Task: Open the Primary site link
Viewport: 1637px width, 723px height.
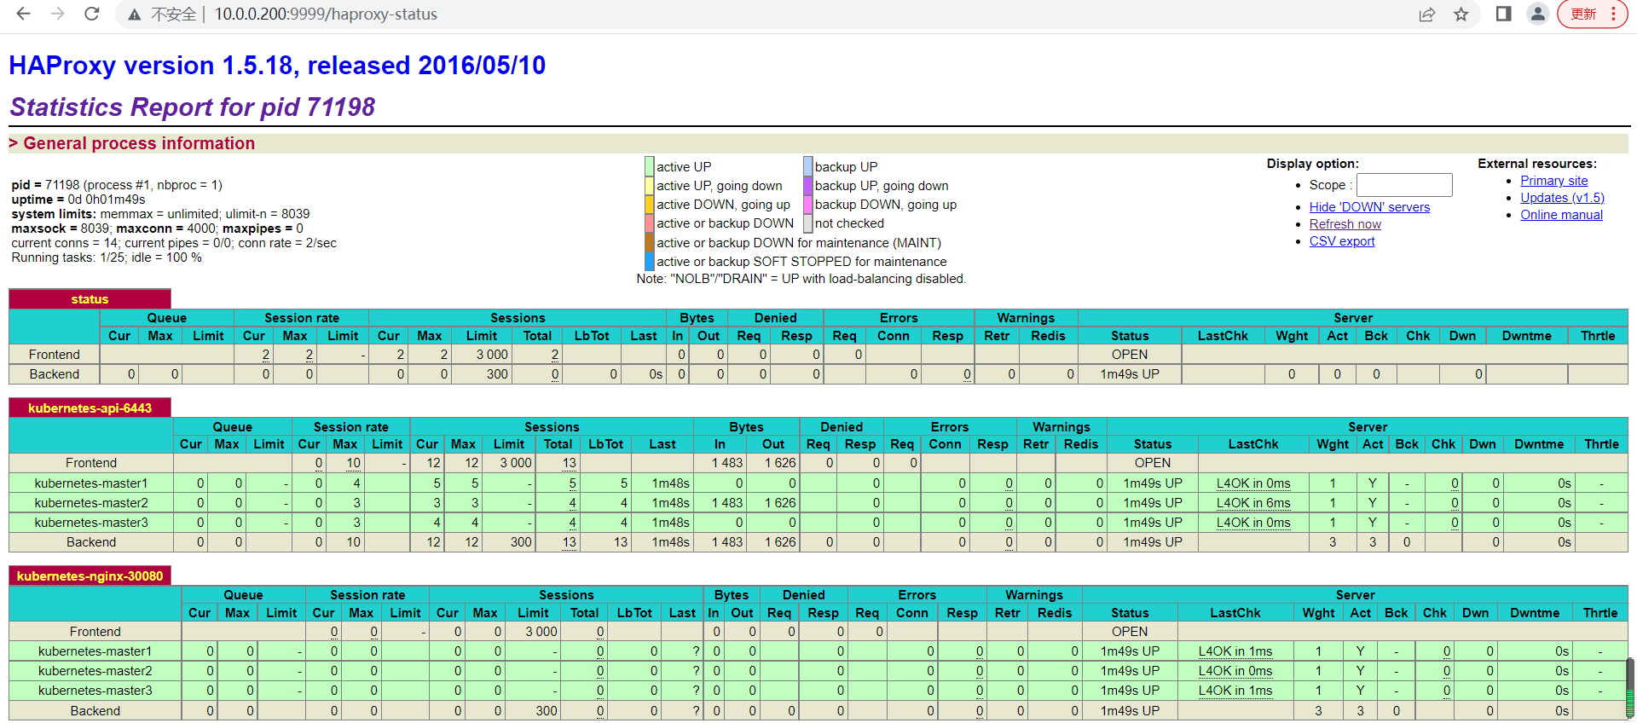Action: point(1554,181)
